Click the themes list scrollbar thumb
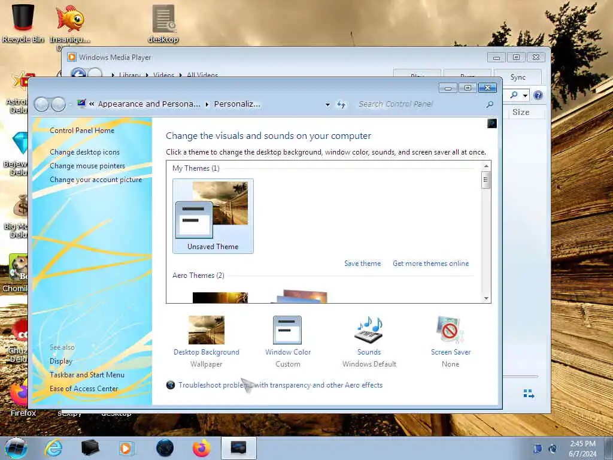 coord(485,180)
